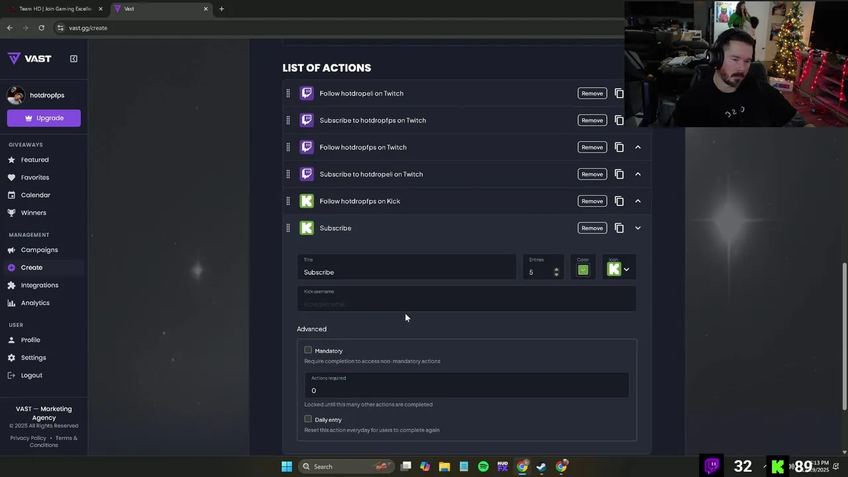The height and width of the screenshot is (477, 848).
Task: Collapse the VAST sidebar with the panel icon
Action: [74, 58]
